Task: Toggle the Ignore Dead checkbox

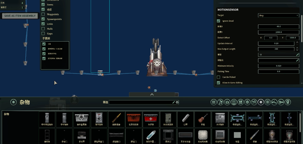Action: click(219, 21)
